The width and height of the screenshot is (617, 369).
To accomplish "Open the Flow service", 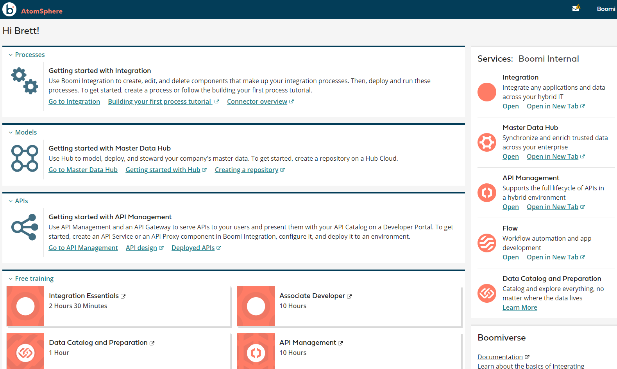I will 511,257.
